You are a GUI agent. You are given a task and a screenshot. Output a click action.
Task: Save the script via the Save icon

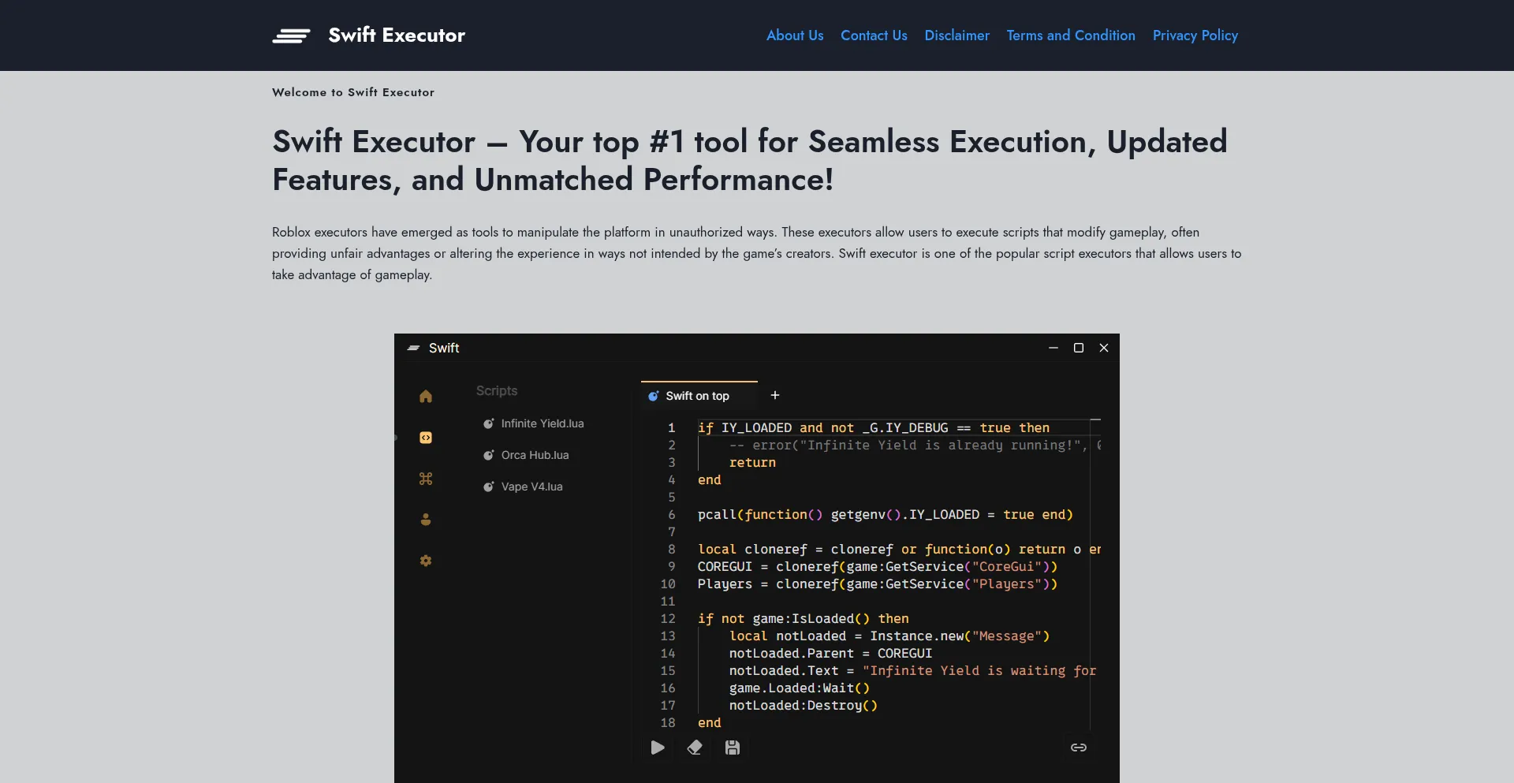pos(733,748)
